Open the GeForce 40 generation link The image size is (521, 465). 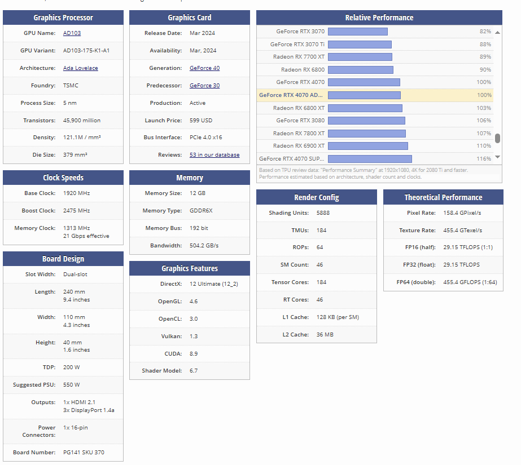point(204,68)
